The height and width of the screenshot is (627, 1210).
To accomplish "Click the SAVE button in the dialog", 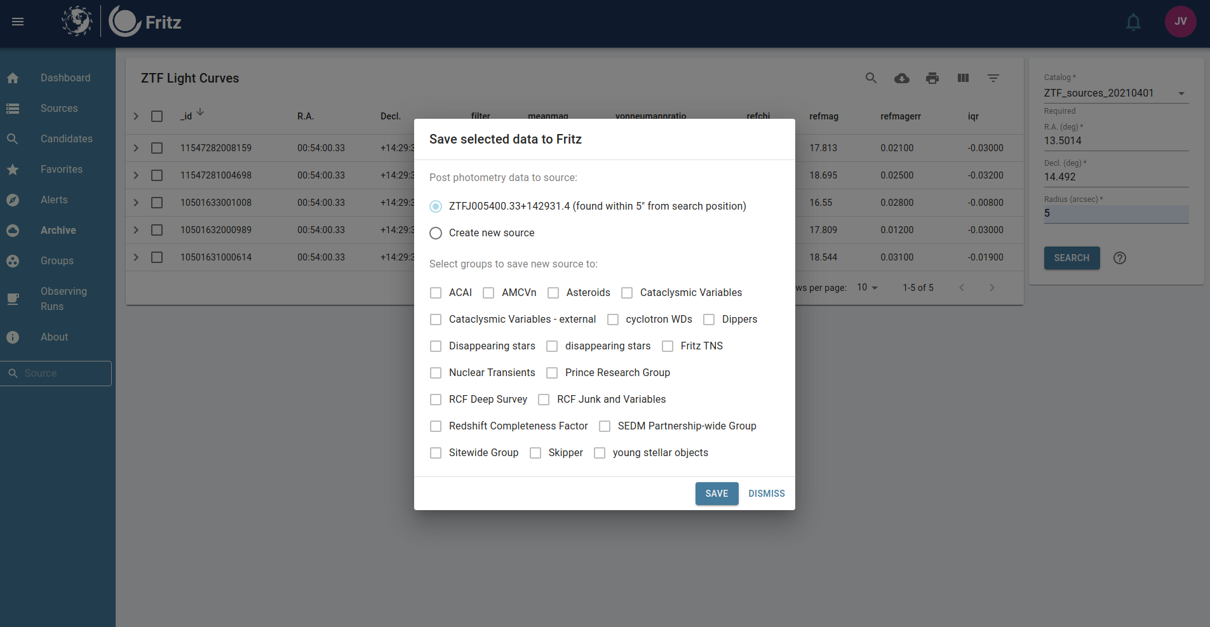I will [716, 494].
